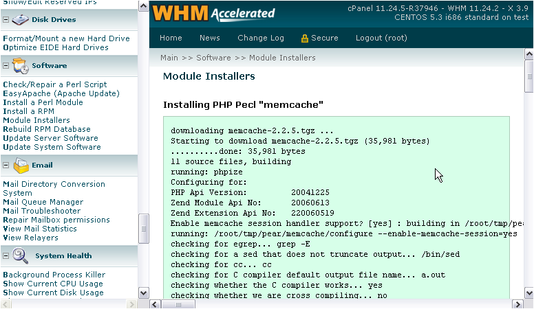The image size is (534, 309).
Task: Click the WHM Accelerated logo
Action: coord(213,14)
